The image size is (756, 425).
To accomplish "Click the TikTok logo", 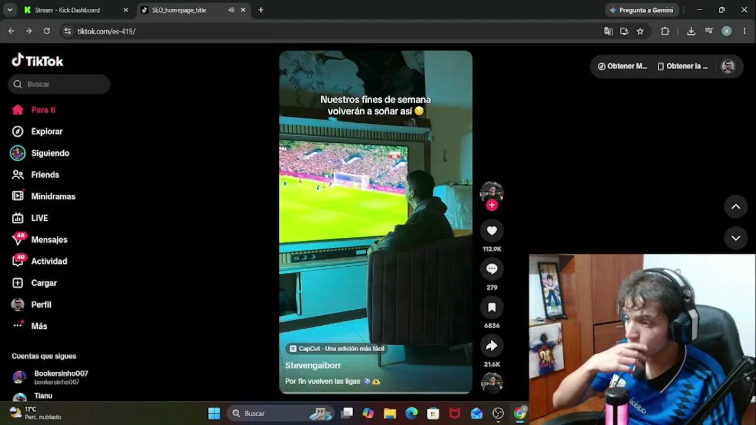I will coord(37,61).
